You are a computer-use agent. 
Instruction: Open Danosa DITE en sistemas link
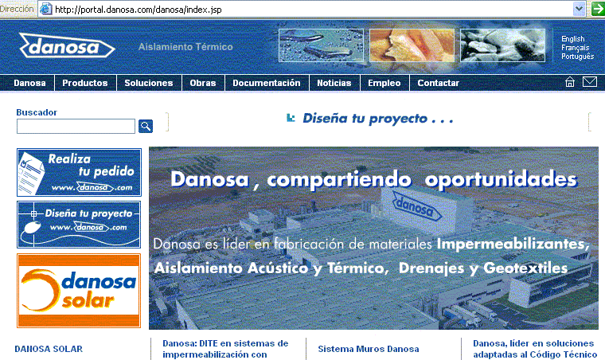pyautogui.click(x=225, y=349)
